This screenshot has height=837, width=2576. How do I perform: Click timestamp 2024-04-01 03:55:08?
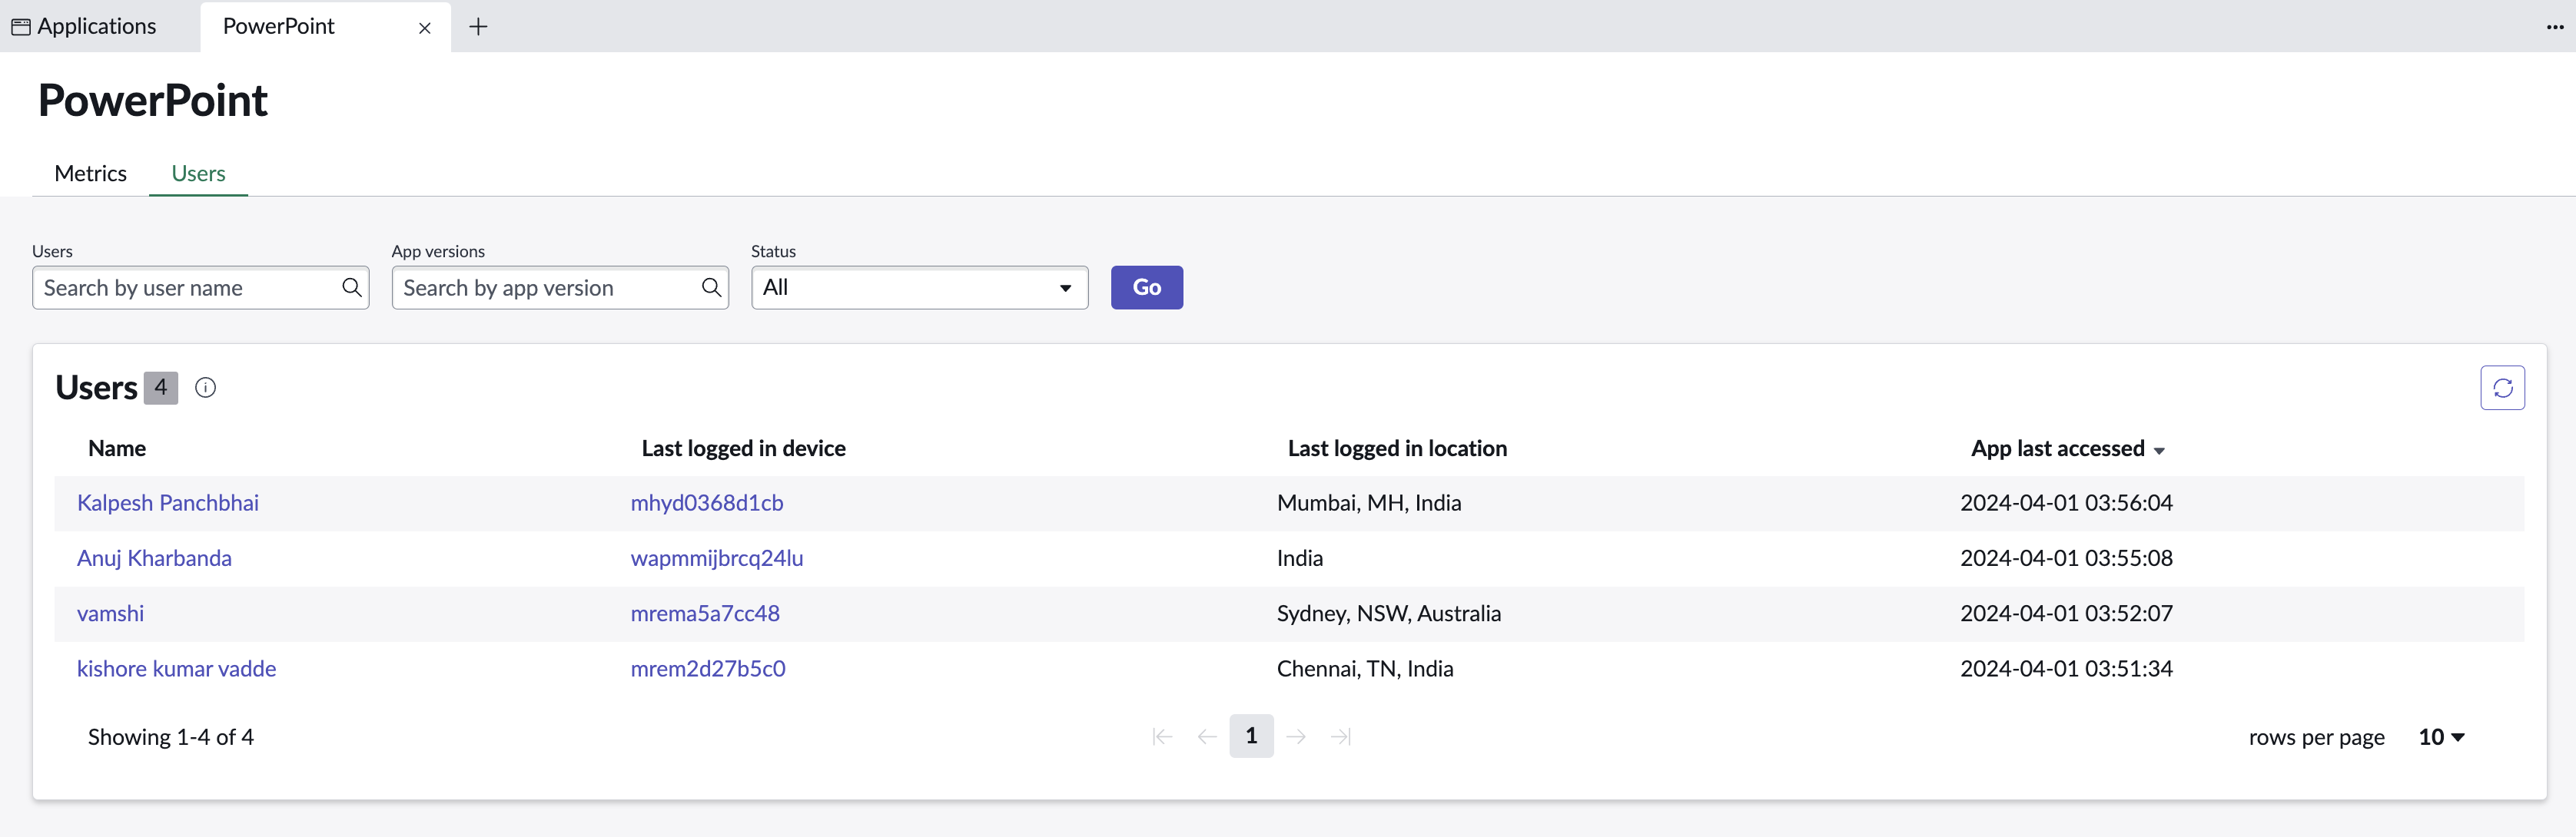[2066, 558]
